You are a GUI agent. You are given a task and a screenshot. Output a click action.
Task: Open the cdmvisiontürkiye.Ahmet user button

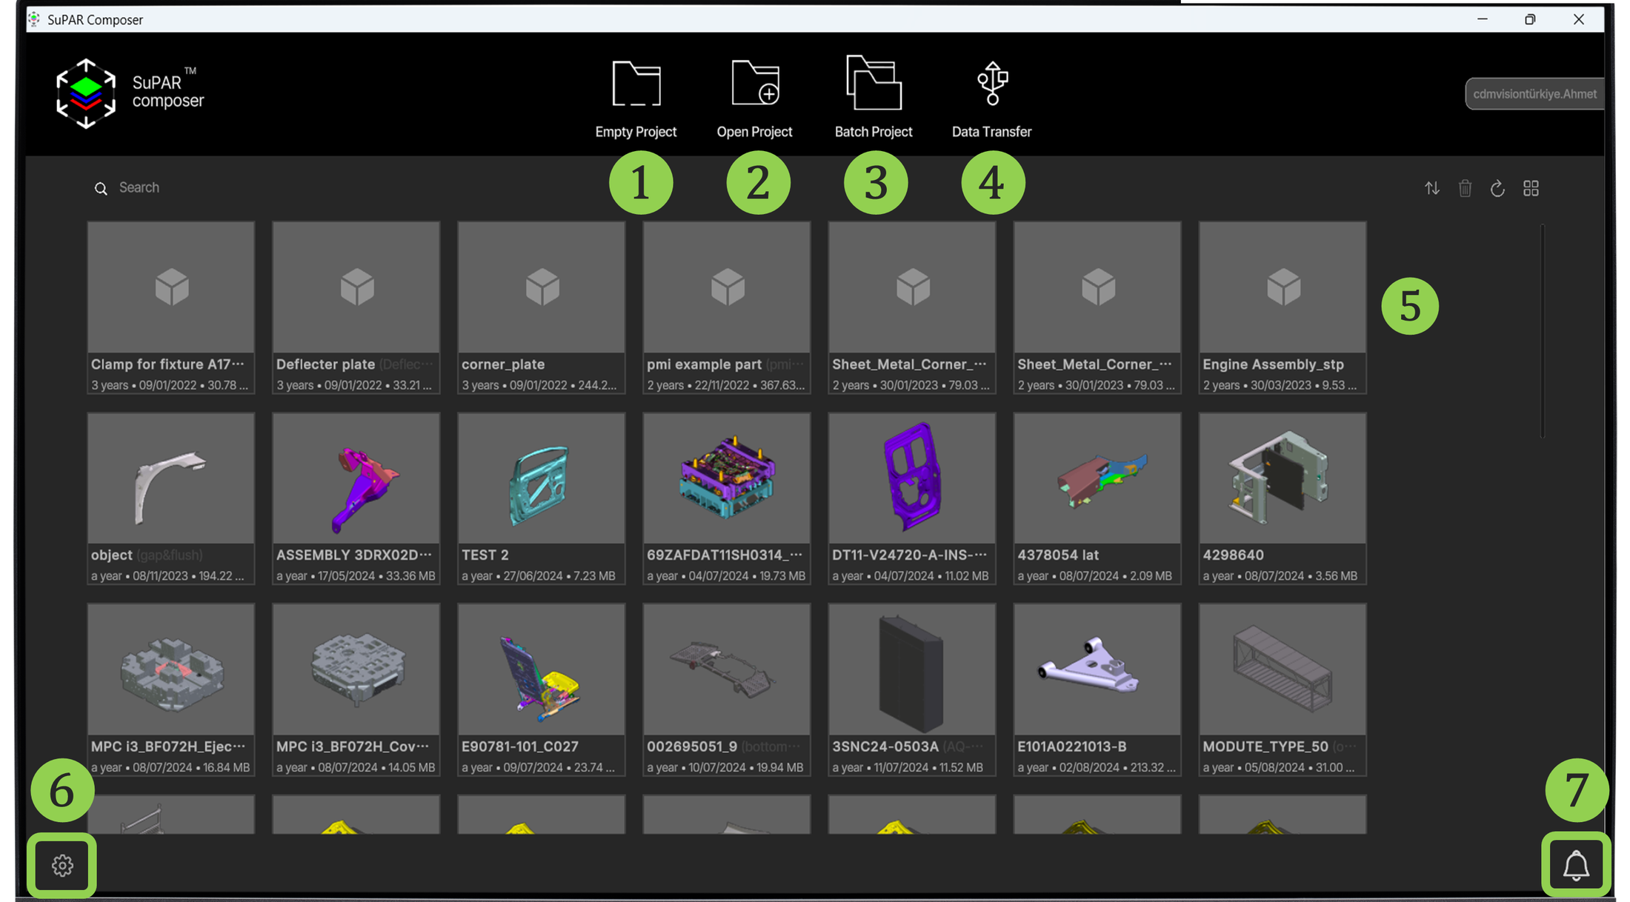point(1534,94)
